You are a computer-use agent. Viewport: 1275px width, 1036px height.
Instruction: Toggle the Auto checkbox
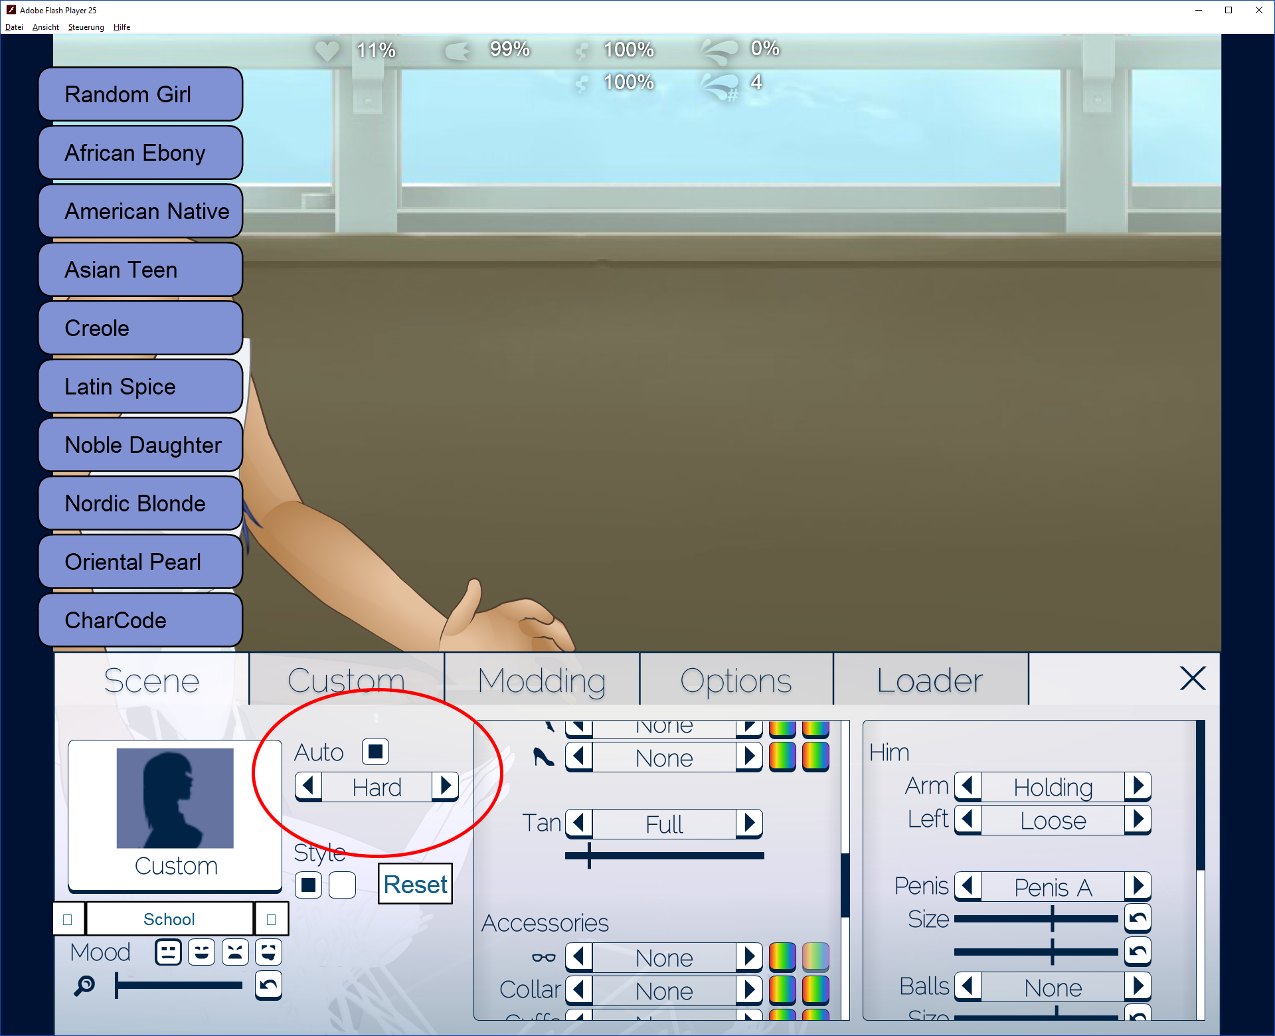[375, 752]
